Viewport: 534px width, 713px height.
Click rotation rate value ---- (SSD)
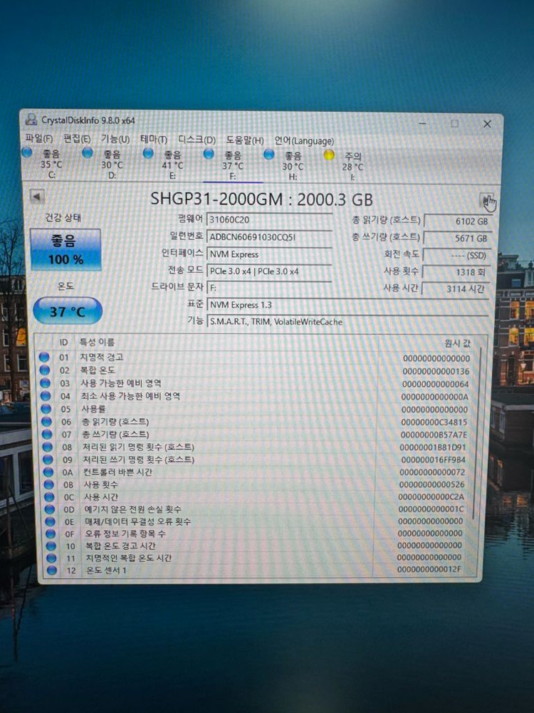click(456, 255)
